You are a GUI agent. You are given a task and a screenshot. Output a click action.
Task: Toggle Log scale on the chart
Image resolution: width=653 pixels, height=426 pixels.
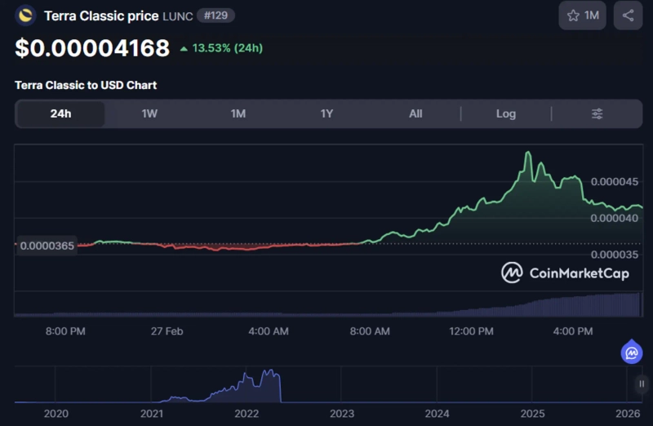click(506, 114)
